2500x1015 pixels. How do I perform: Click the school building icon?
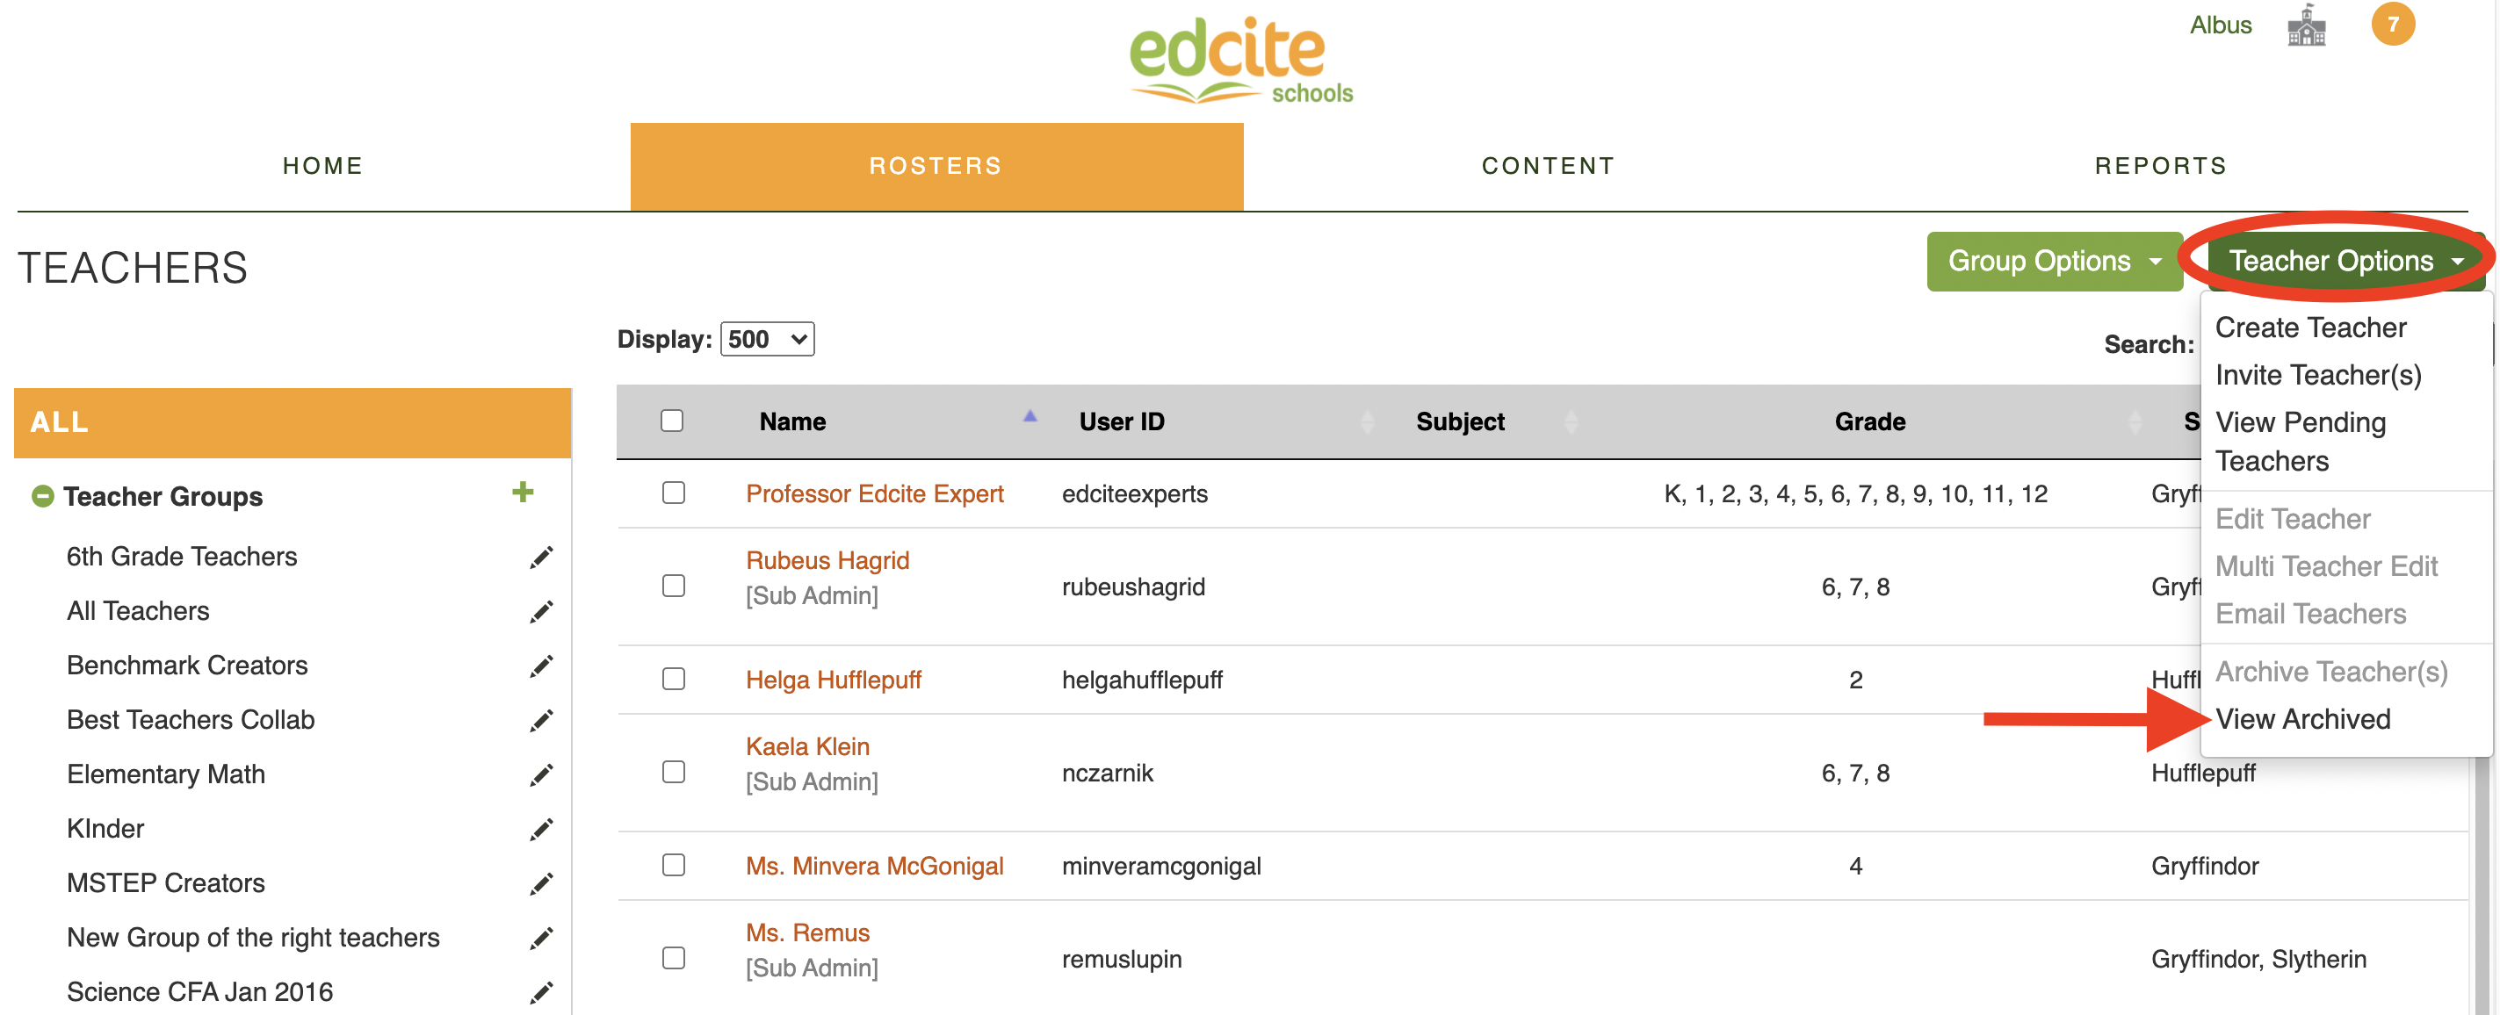(2306, 25)
